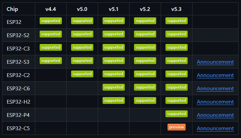Click the ESP32-S2 v5.1 supported badge
This screenshot has height=138, width=241.
coord(113,34)
